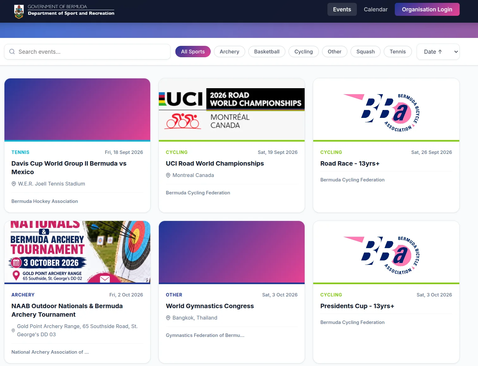
Task: Filter events by Basketball
Action: point(267,52)
